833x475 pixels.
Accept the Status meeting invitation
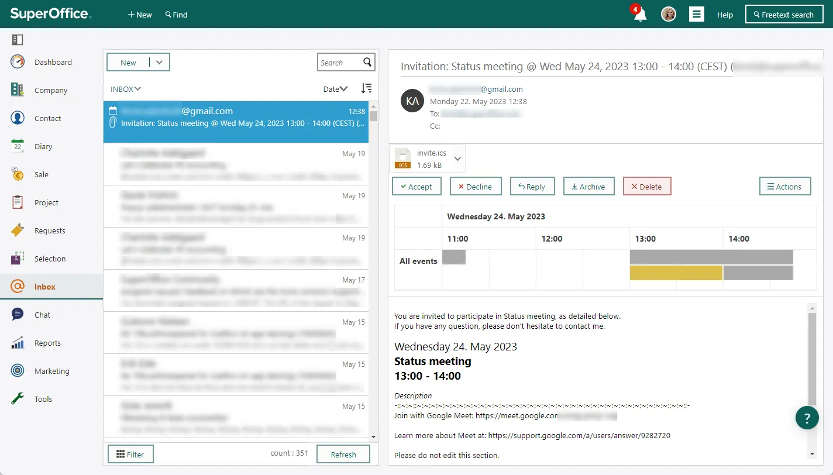point(416,187)
